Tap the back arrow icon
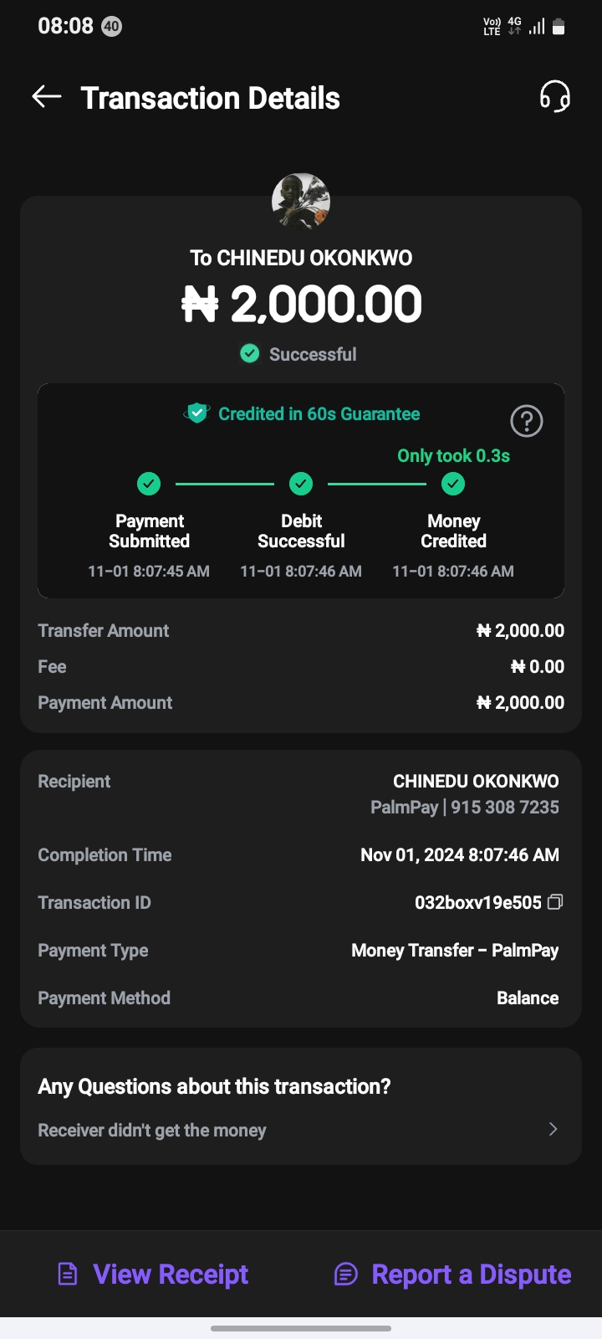 [47, 97]
